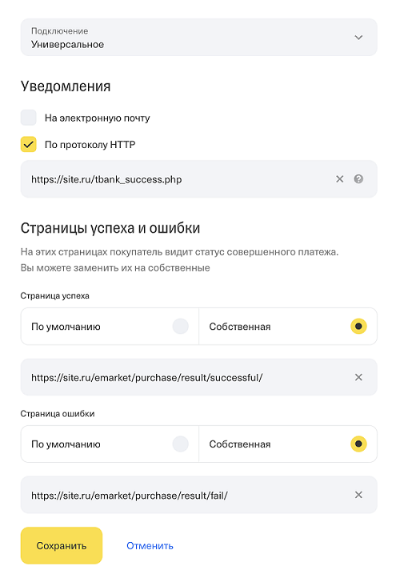The width and height of the screenshot is (400, 578).
Task: Select Собственная for Страница успеха
Action: [x=288, y=327]
